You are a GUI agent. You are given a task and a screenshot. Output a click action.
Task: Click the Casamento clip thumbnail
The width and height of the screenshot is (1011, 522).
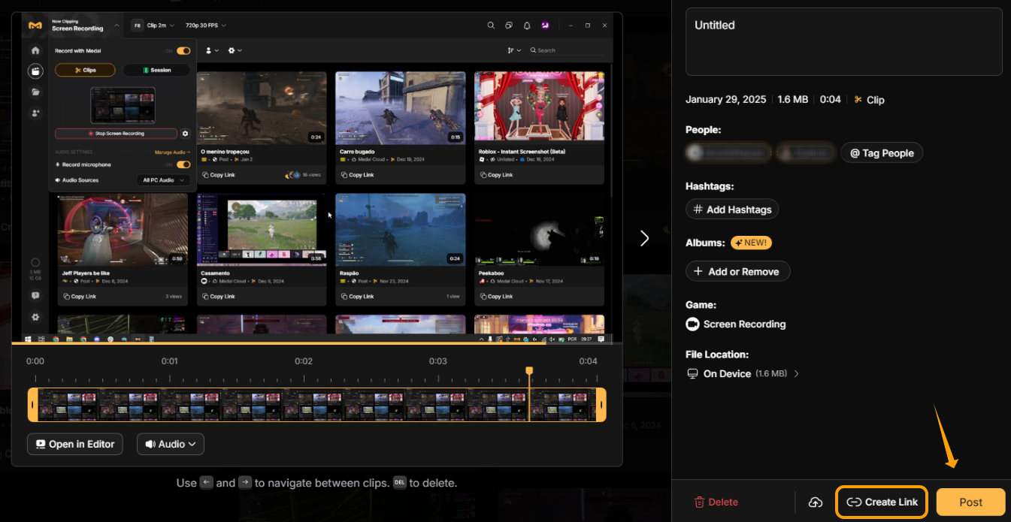261,229
